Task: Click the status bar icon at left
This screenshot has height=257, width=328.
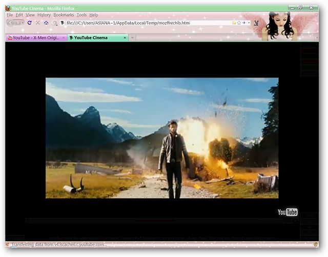Action: 8,245
